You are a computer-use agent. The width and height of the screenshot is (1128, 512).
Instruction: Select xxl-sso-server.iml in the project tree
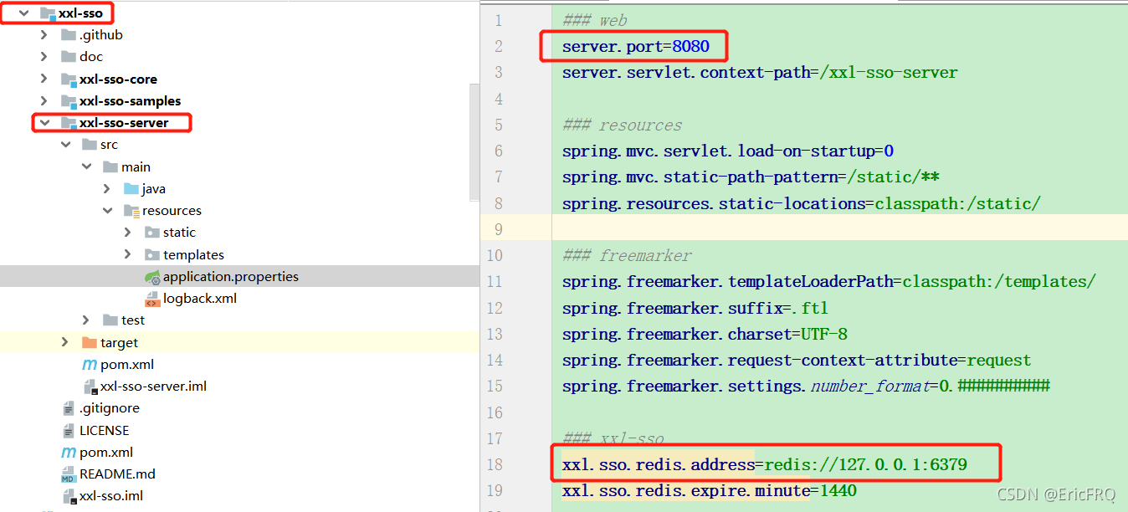(x=153, y=387)
